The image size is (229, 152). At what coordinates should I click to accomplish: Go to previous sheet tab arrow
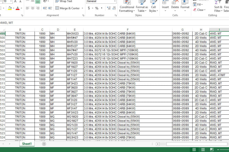3,144
